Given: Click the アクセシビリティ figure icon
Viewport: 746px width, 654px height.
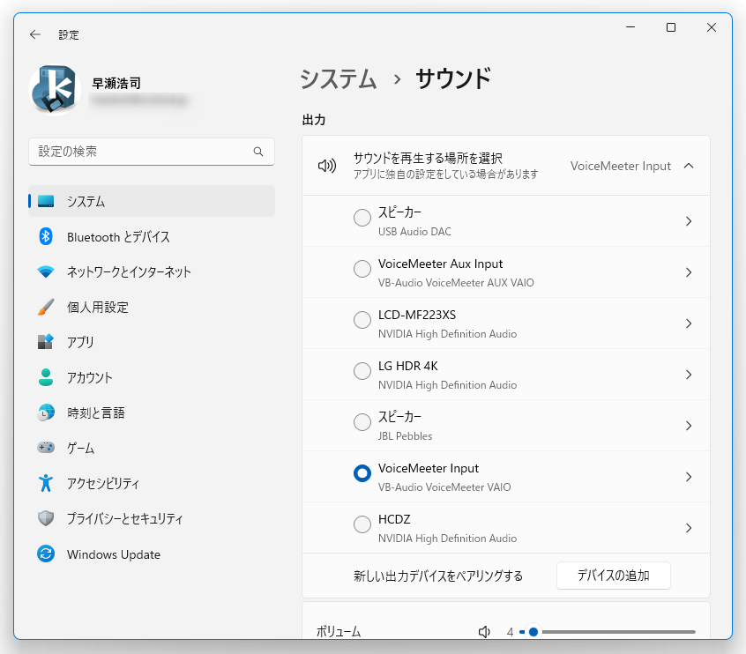Looking at the screenshot, I should coord(46,483).
